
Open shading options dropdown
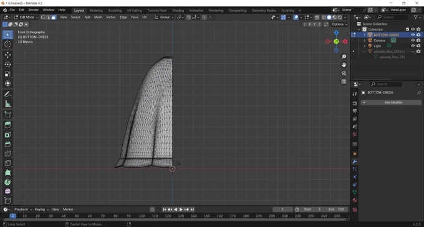(345, 17)
